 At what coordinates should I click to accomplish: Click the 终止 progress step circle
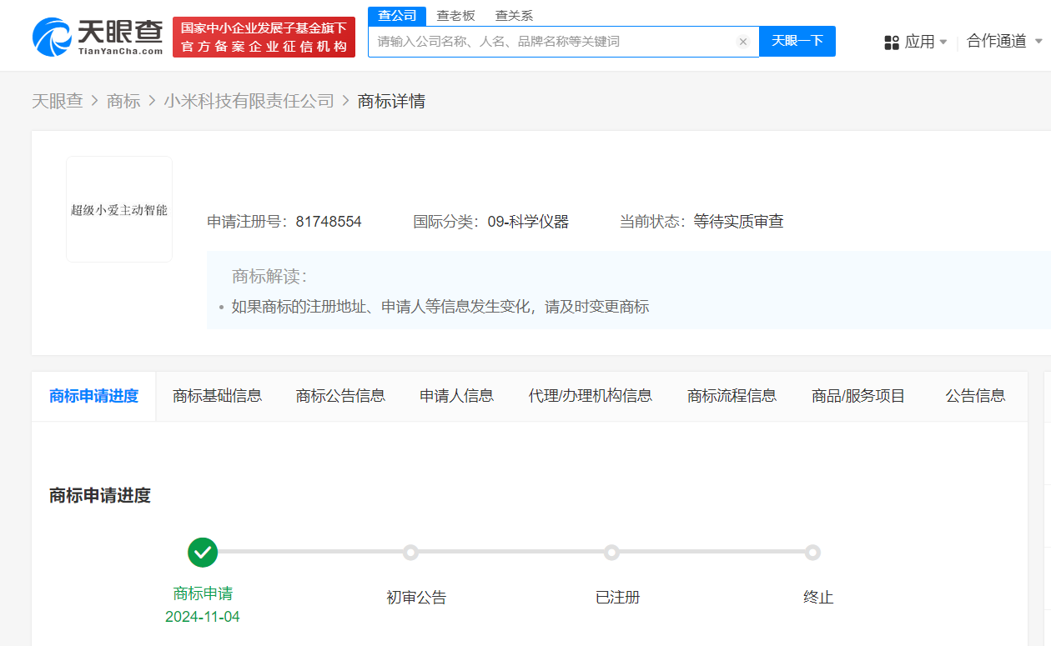812,553
